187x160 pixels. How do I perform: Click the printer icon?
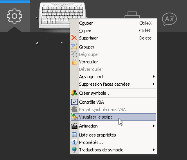[132, 15]
